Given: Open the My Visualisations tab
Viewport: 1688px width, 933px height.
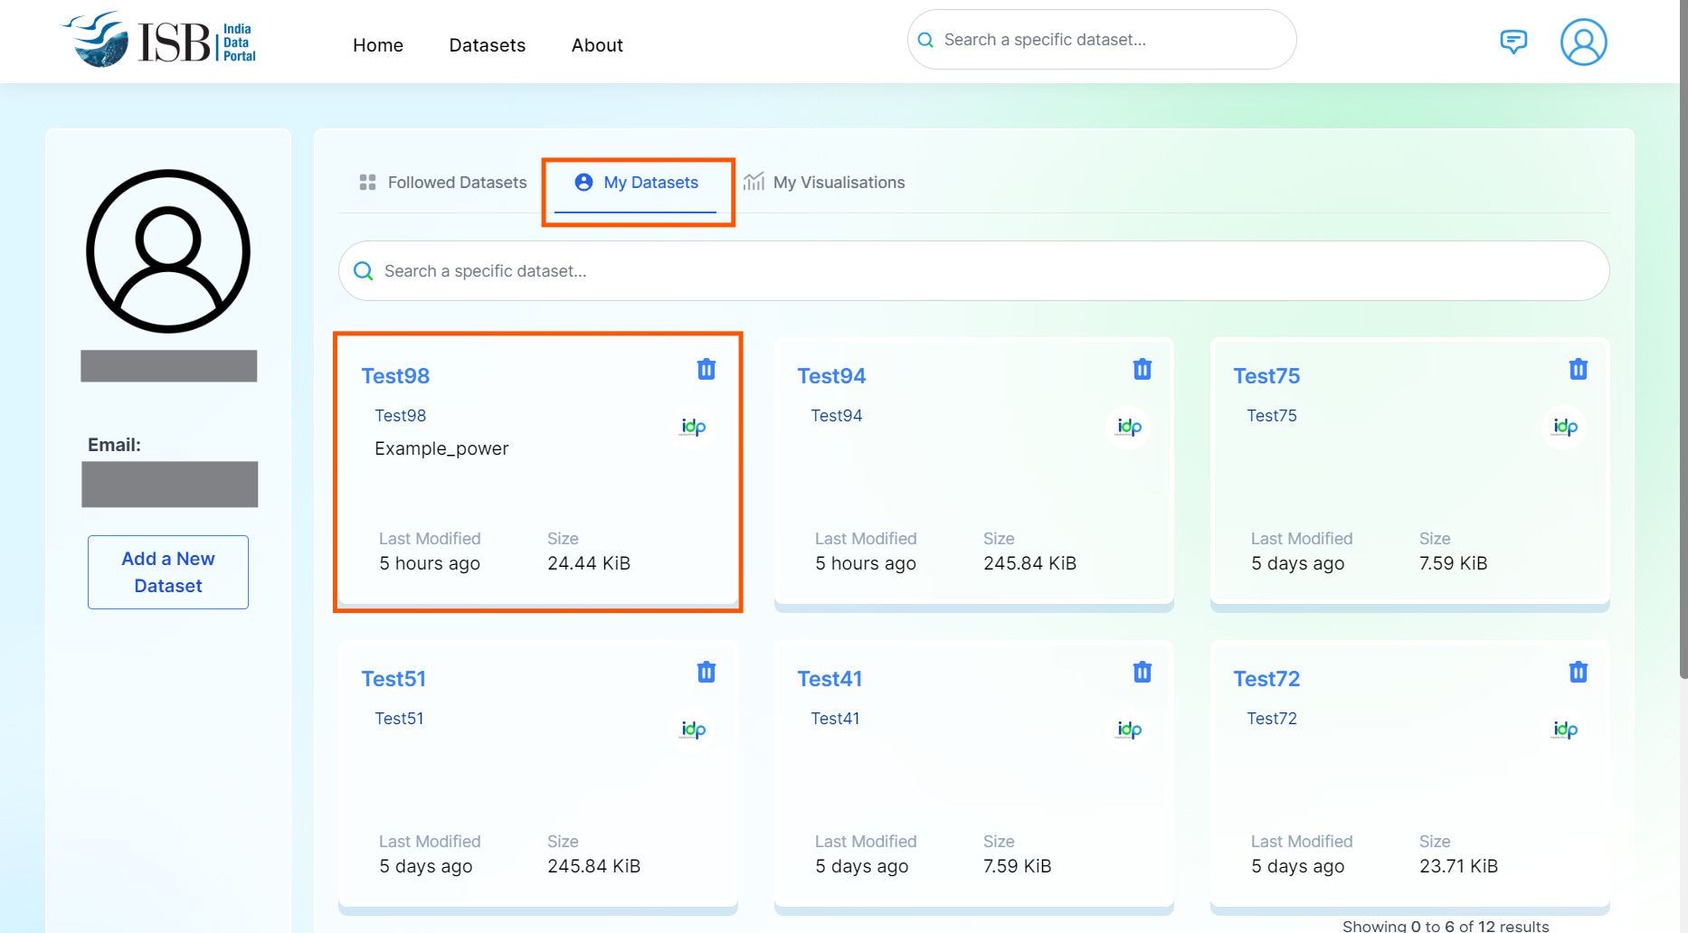Looking at the screenshot, I should (824, 183).
